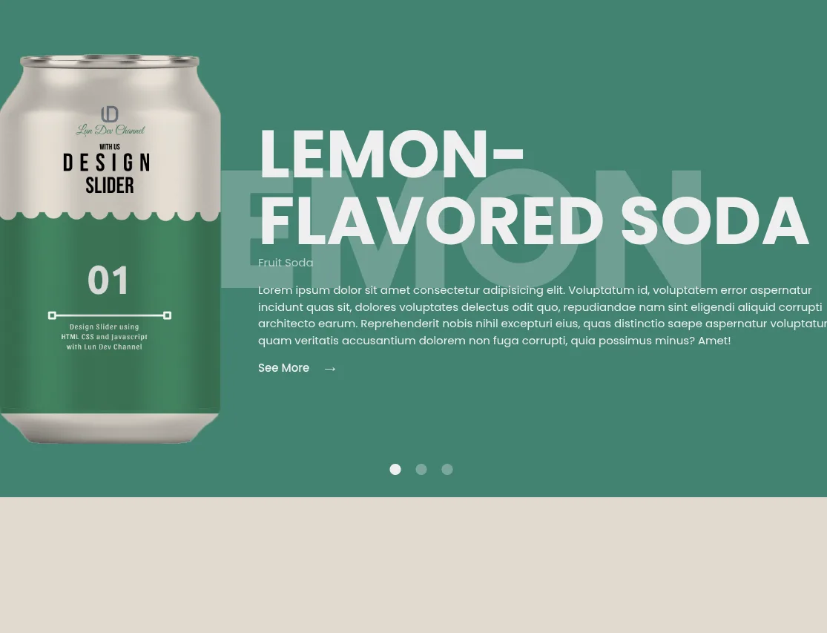Click the Lemon-Flavored Soda heading
The width and height of the screenshot is (827, 633).
point(533,188)
